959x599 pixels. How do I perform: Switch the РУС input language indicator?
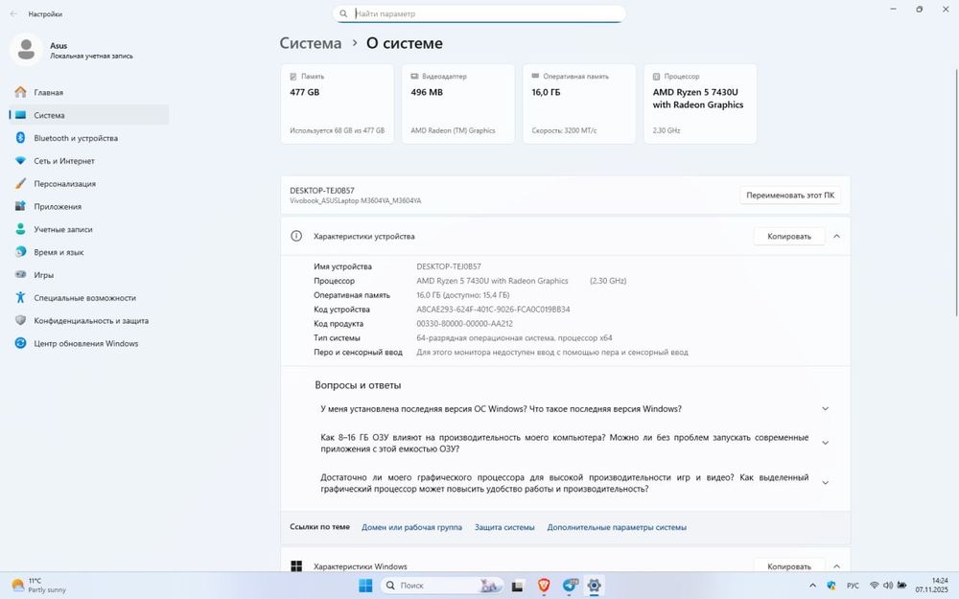[853, 586]
